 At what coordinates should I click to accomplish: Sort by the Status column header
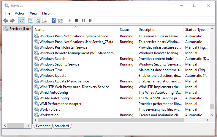[x=127, y=30]
